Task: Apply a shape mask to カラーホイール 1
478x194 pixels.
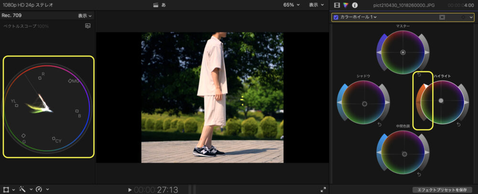Action: [x=442, y=17]
